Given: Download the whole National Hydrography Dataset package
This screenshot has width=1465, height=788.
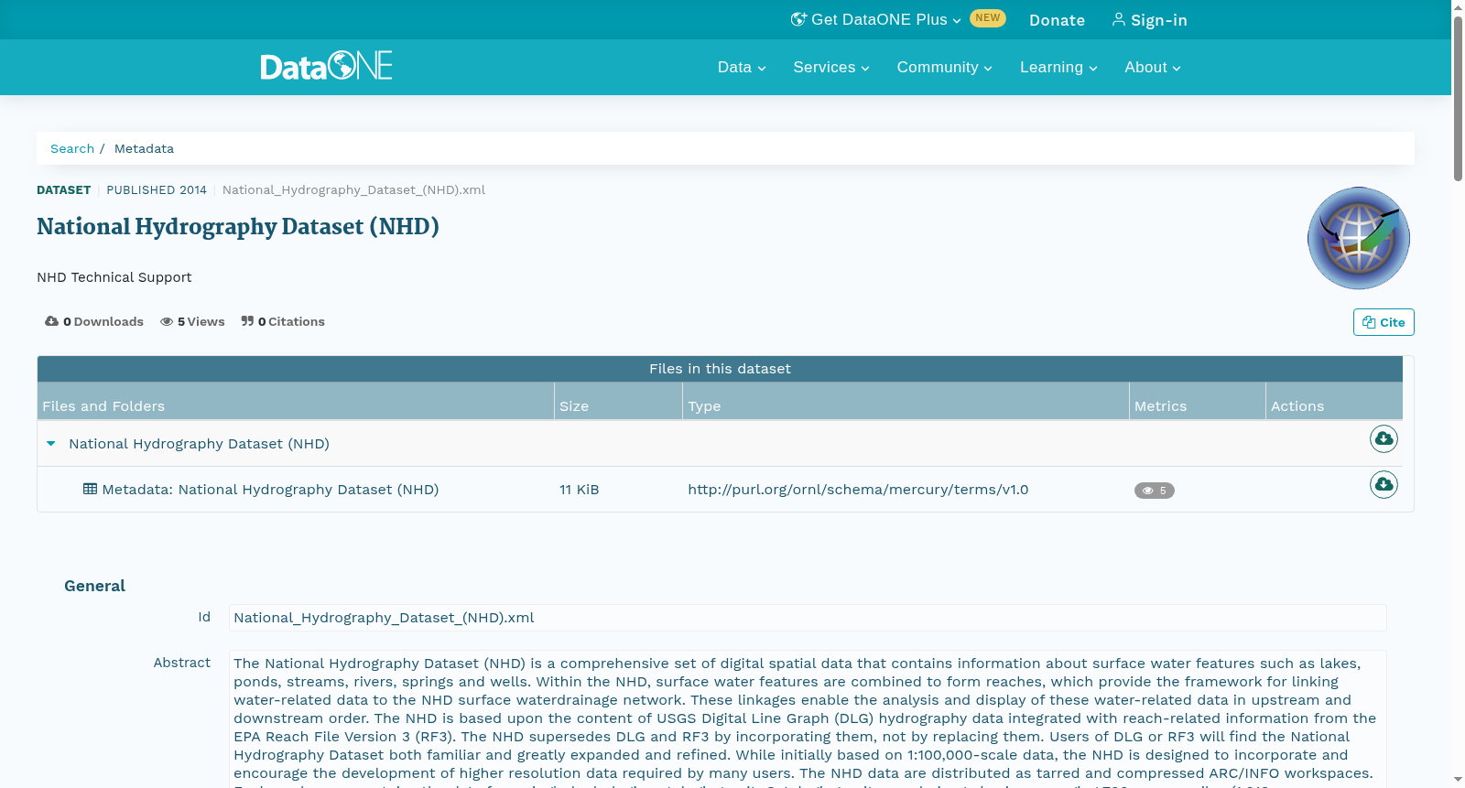Looking at the screenshot, I should [1384, 439].
